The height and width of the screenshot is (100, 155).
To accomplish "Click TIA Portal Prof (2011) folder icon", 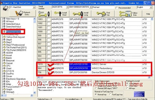I will tap(4, 47).
